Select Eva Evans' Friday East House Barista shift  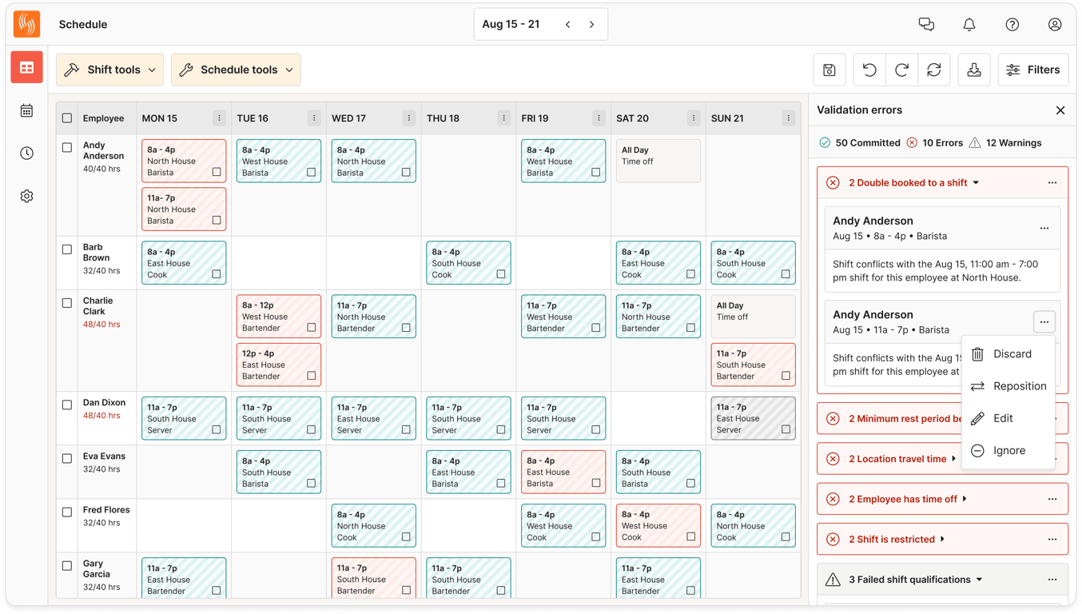[x=563, y=472]
